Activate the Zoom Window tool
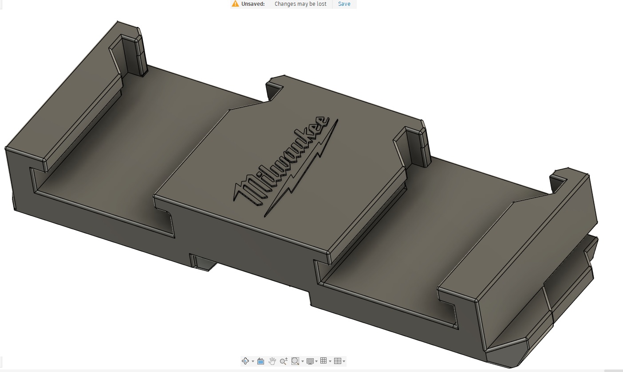Screen dimensions: 623x372 [x=295, y=361]
